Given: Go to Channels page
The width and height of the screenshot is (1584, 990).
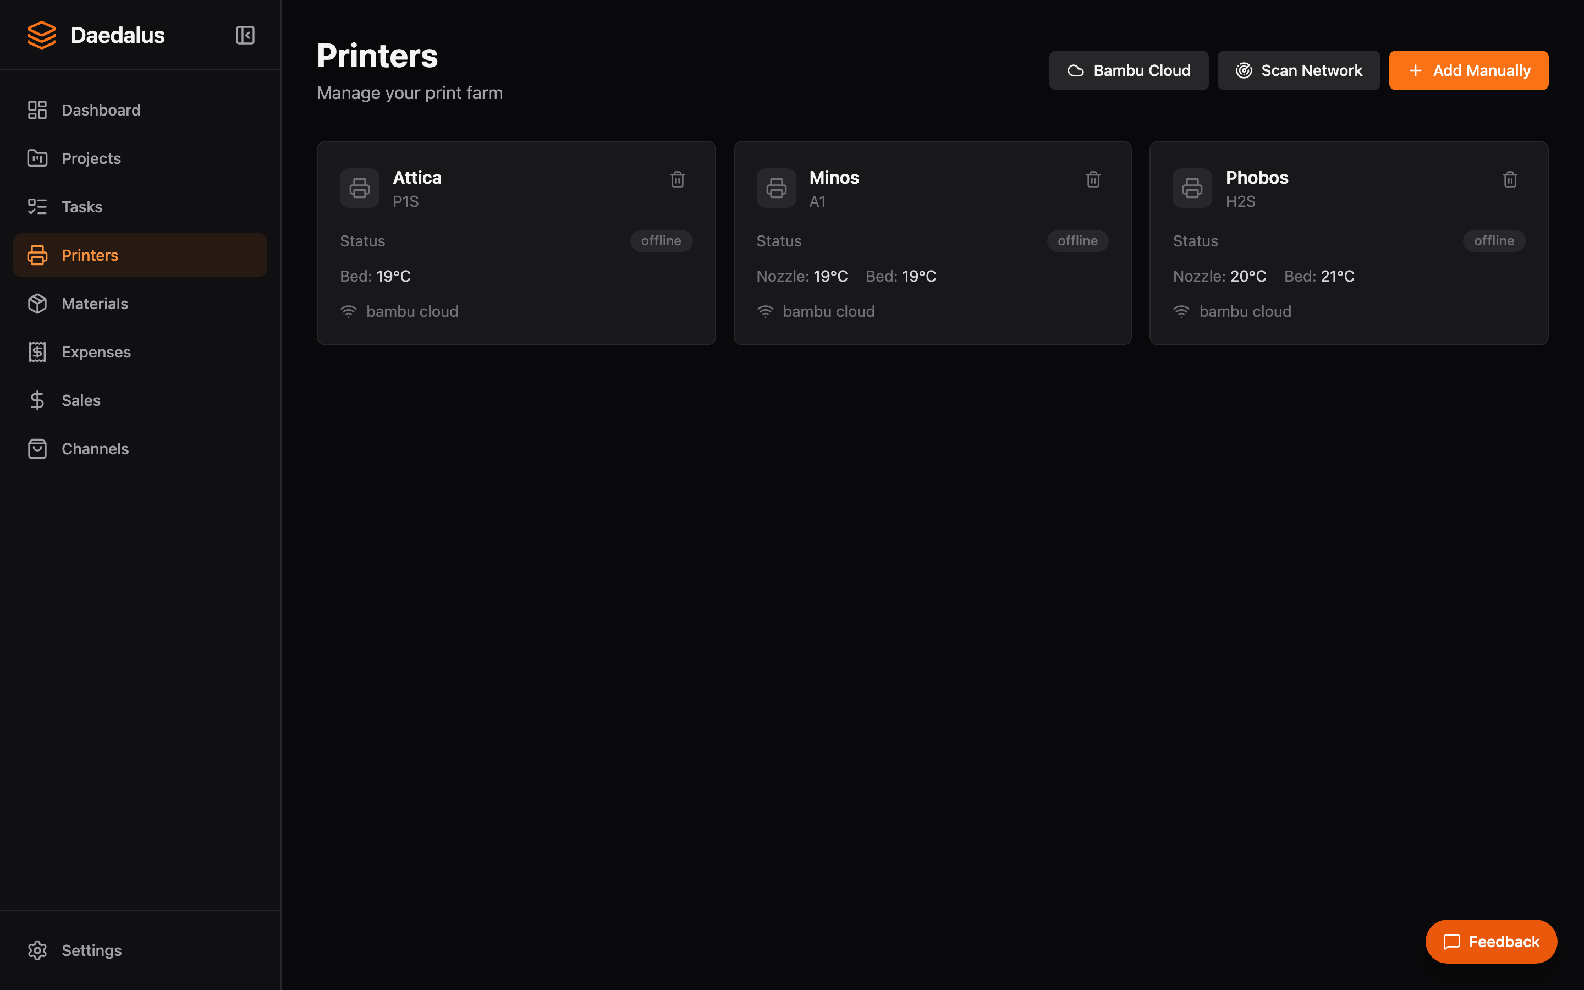Looking at the screenshot, I should pos(95,449).
